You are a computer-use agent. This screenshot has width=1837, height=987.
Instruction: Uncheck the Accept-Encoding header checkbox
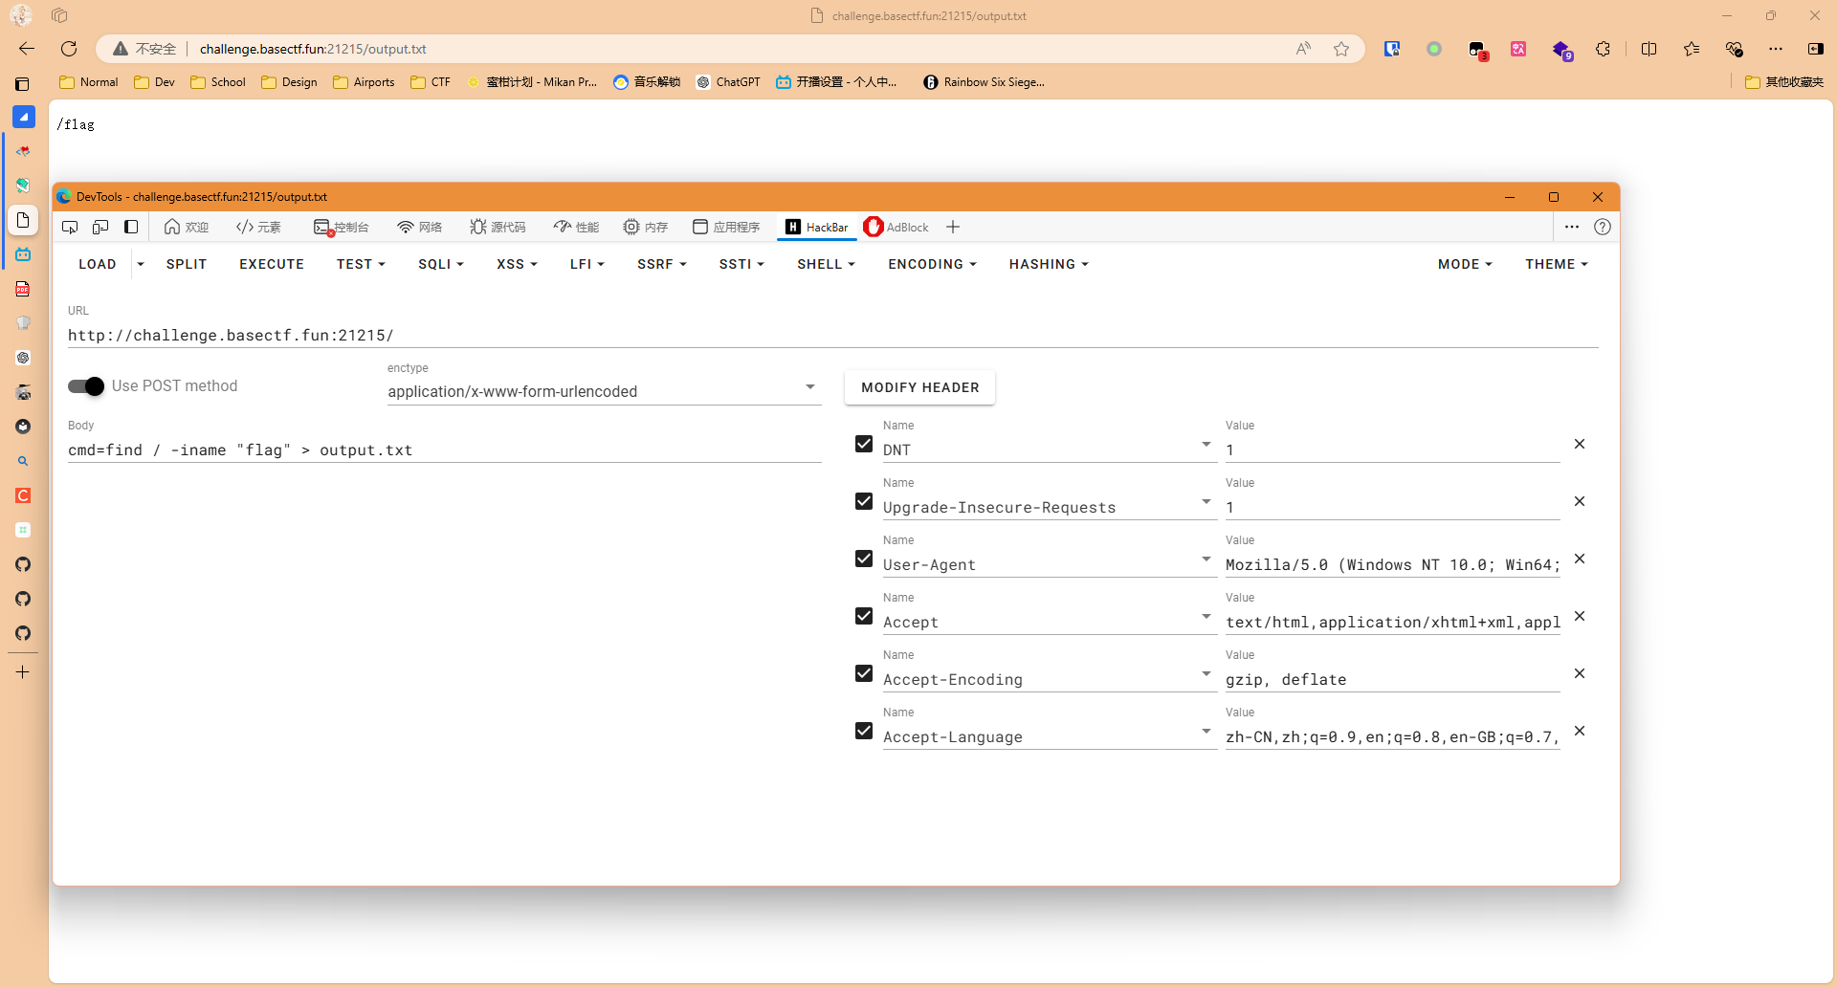[864, 673]
